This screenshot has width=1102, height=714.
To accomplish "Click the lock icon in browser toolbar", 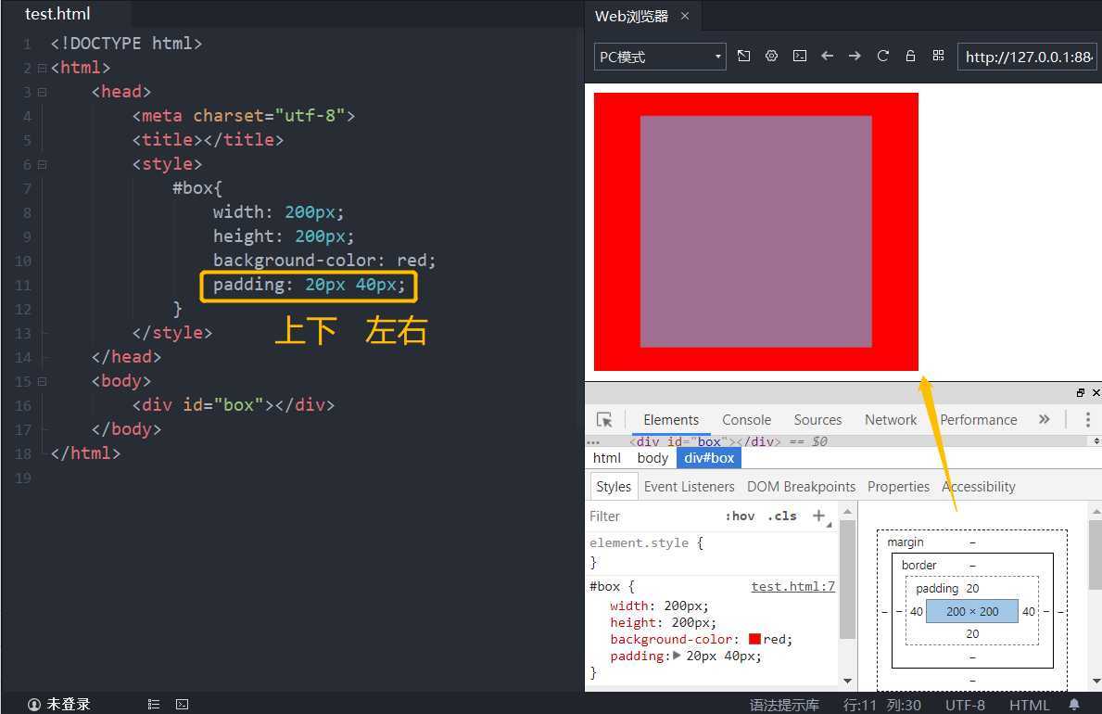I will click(x=910, y=56).
